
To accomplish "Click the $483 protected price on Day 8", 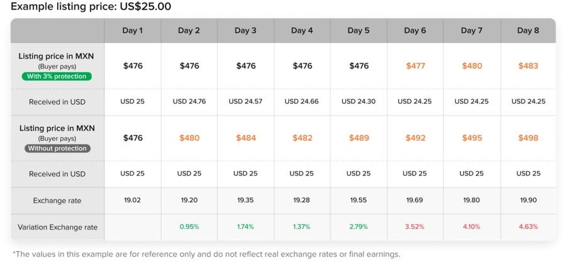I will pos(528,65).
